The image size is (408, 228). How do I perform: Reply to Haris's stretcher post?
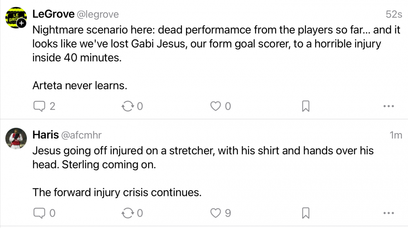pos(39,213)
